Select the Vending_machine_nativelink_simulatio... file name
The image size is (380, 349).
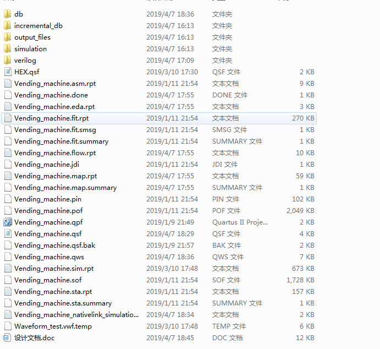pyautogui.click(x=76, y=315)
